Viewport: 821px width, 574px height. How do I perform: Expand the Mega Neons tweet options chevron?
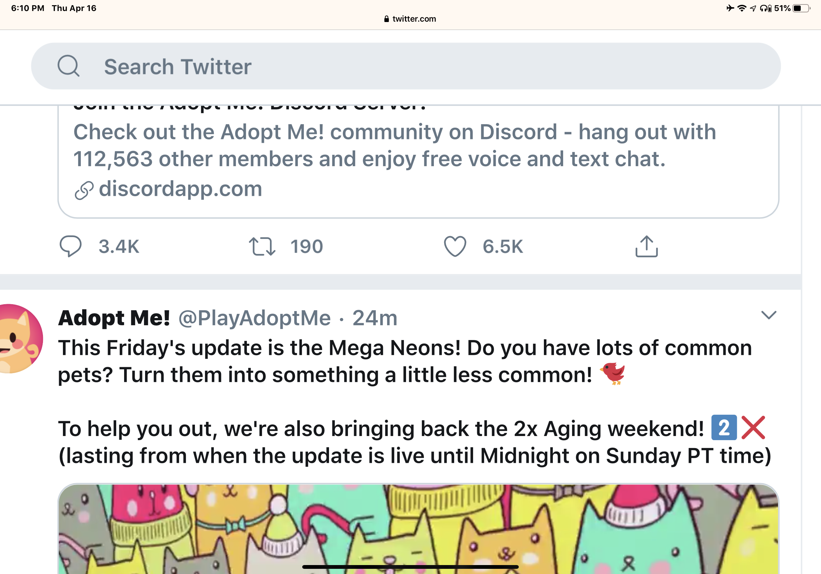[x=768, y=315]
